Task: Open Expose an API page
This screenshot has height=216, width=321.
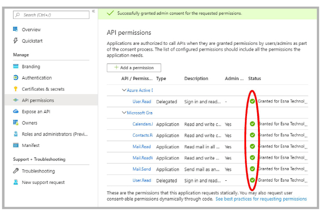Action: 36,111
